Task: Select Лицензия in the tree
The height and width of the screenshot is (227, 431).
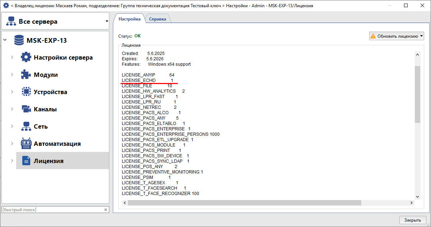Action: click(49, 161)
